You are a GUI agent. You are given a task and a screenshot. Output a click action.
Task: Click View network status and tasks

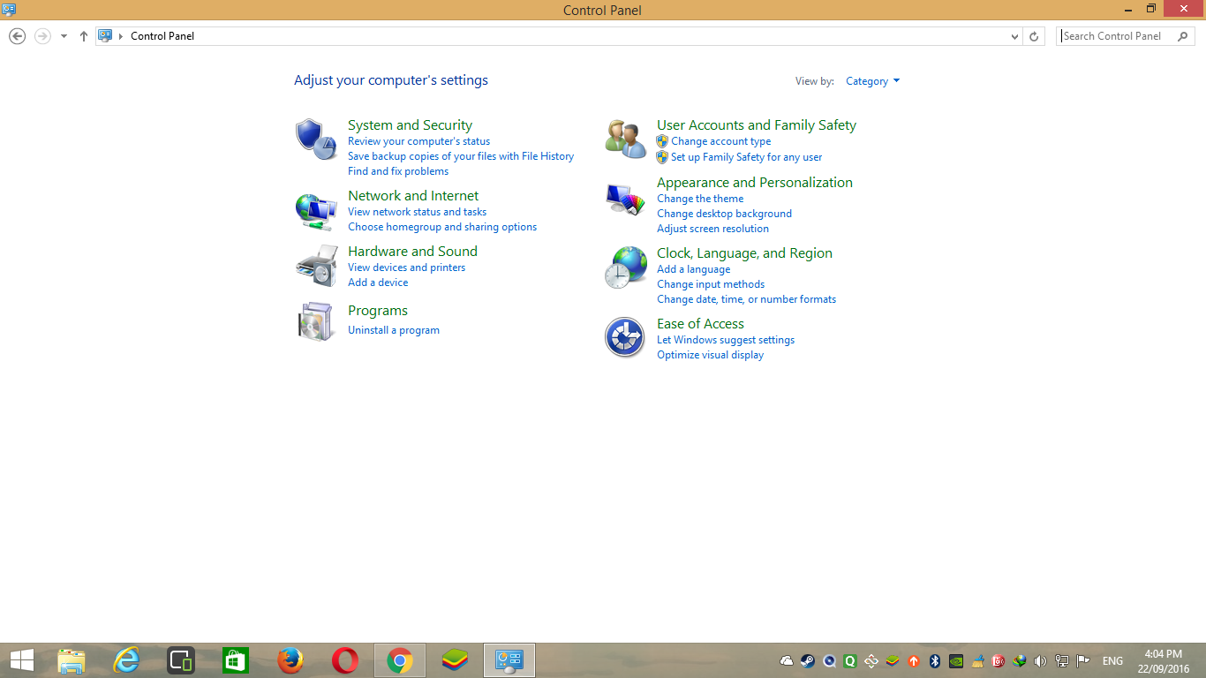(417, 212)
